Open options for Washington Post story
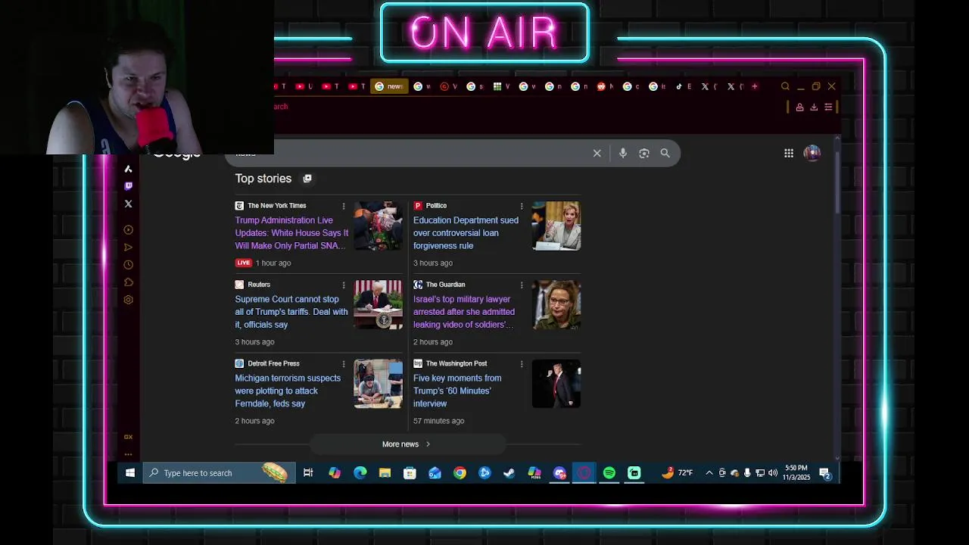 [522, 363]
